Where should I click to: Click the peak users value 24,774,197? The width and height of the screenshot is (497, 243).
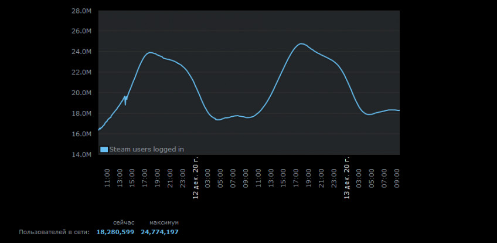tap(159, 232)
